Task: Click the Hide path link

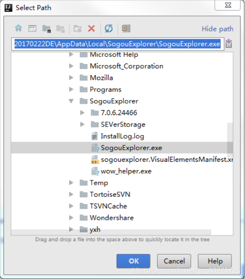Action: pyautogui.click(x=217, y=29)
